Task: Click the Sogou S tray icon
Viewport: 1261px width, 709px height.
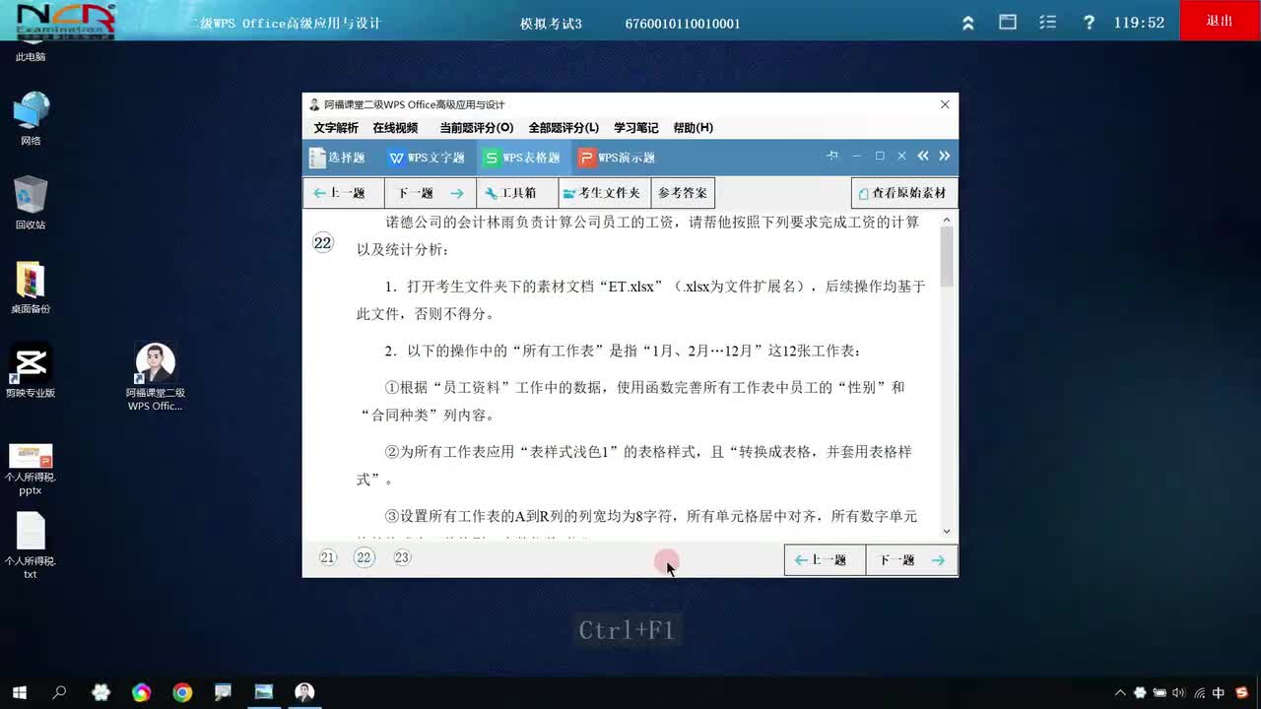Action: pyautogui.click(x=1241, y=692)
